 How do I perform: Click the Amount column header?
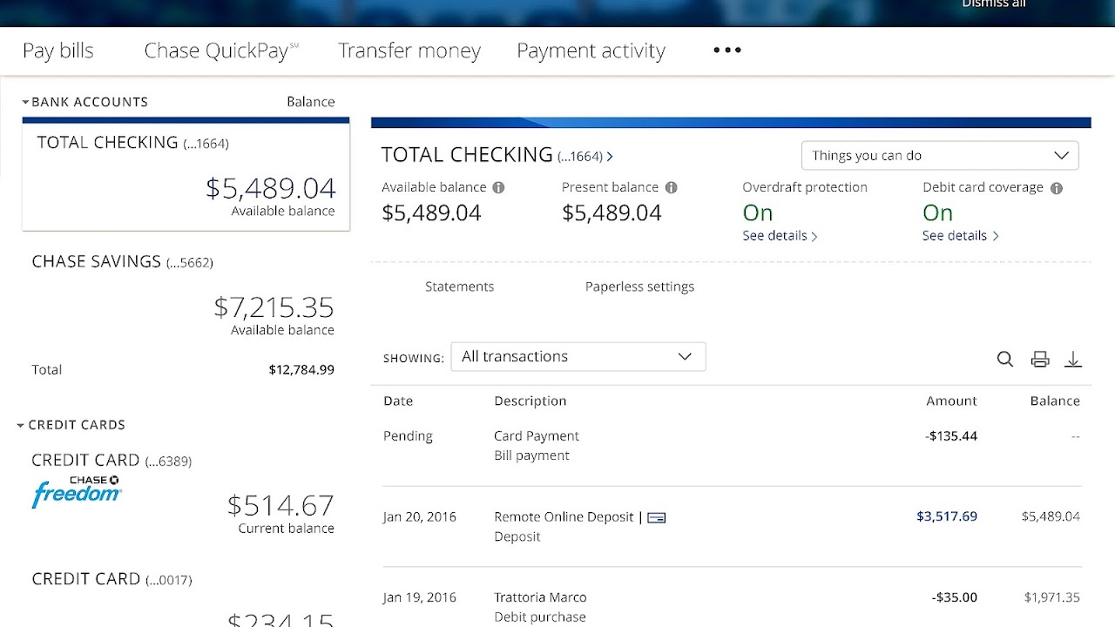tap(951, 401)
